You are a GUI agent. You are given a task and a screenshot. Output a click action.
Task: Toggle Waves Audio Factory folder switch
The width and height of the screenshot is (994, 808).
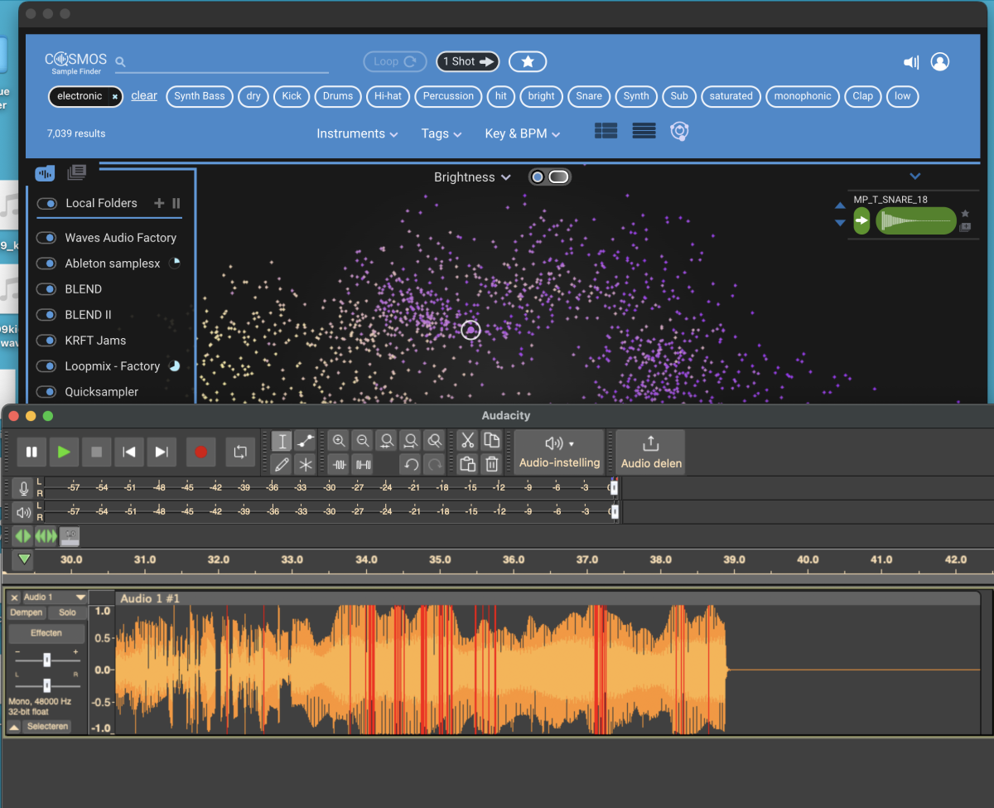coord(46,238)
